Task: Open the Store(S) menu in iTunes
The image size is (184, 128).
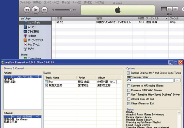Action: (77, 2)
